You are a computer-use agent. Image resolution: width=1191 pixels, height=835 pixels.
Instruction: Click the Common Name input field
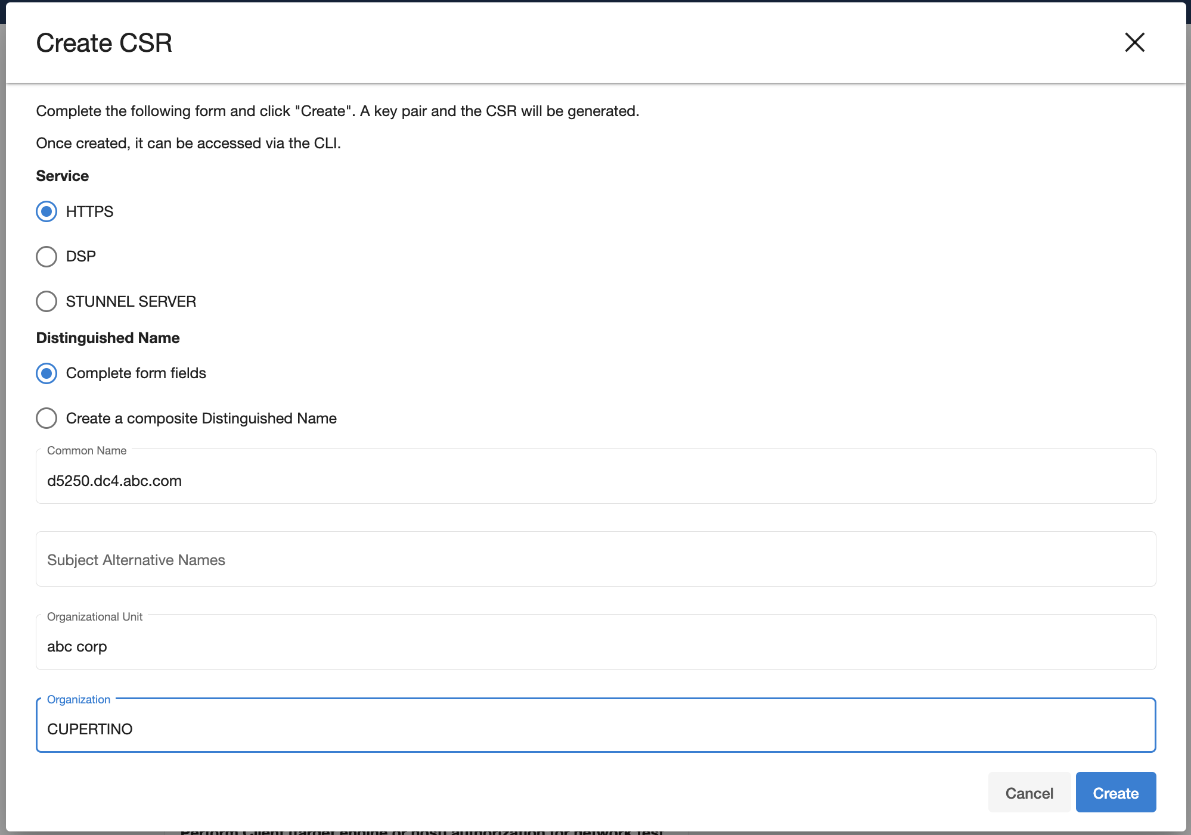pyautogui.click(x=595, y=481)
